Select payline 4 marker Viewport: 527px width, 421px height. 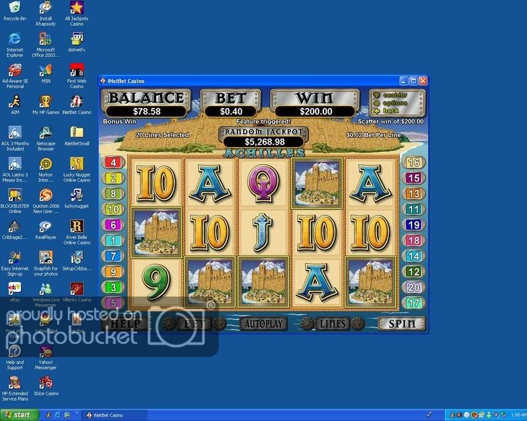[x=113, y=162]
